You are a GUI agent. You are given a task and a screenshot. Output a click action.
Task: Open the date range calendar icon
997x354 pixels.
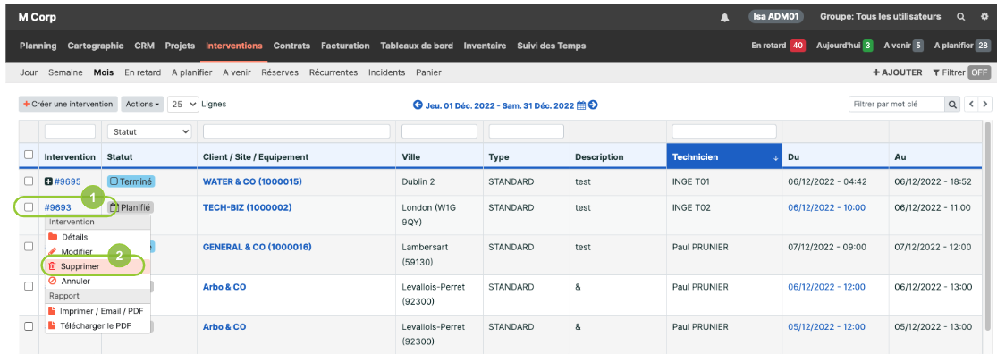[x=581, y=105]
